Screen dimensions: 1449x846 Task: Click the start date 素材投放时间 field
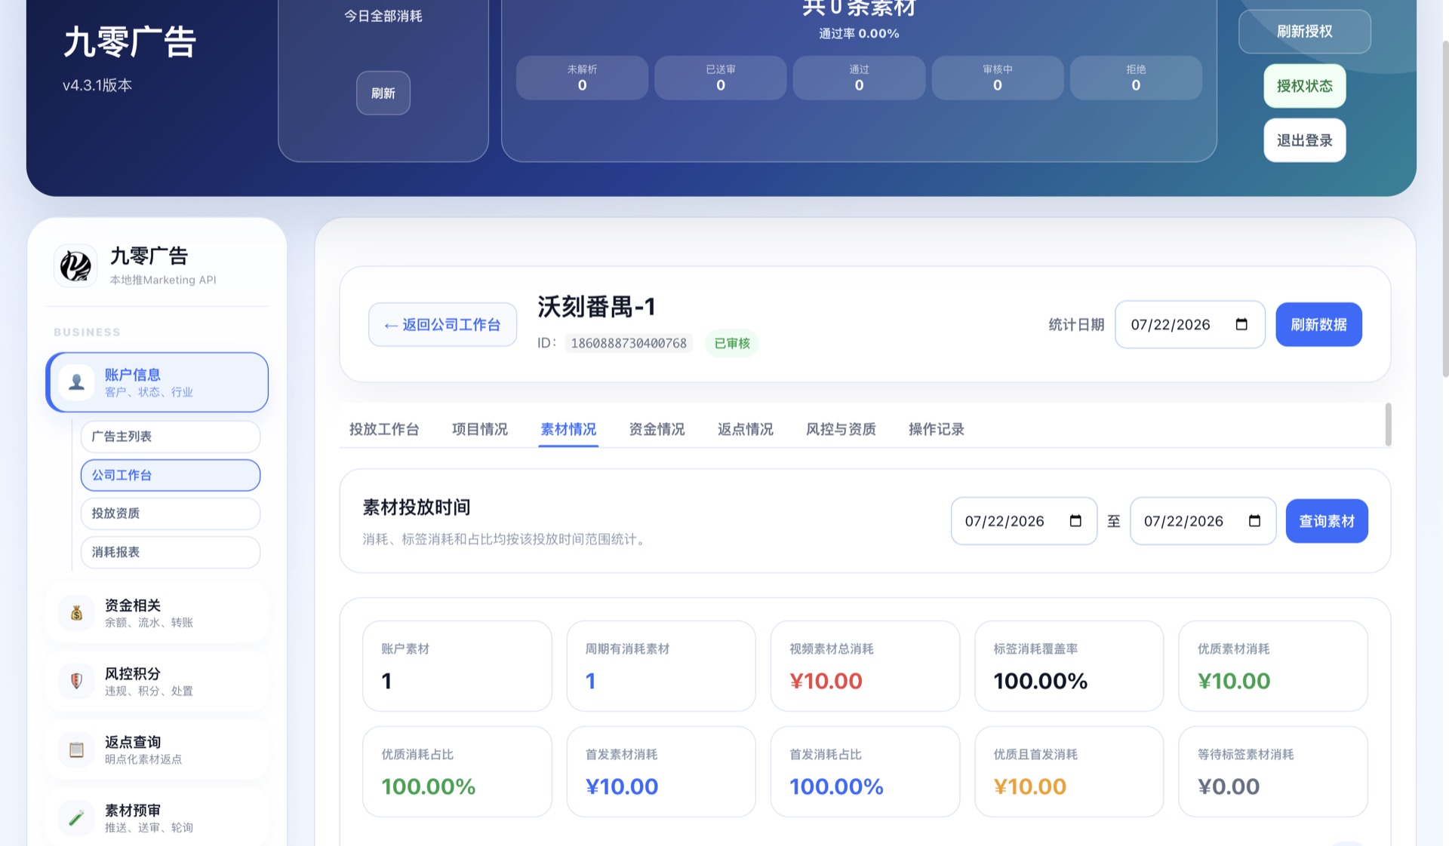point(1023,521)
